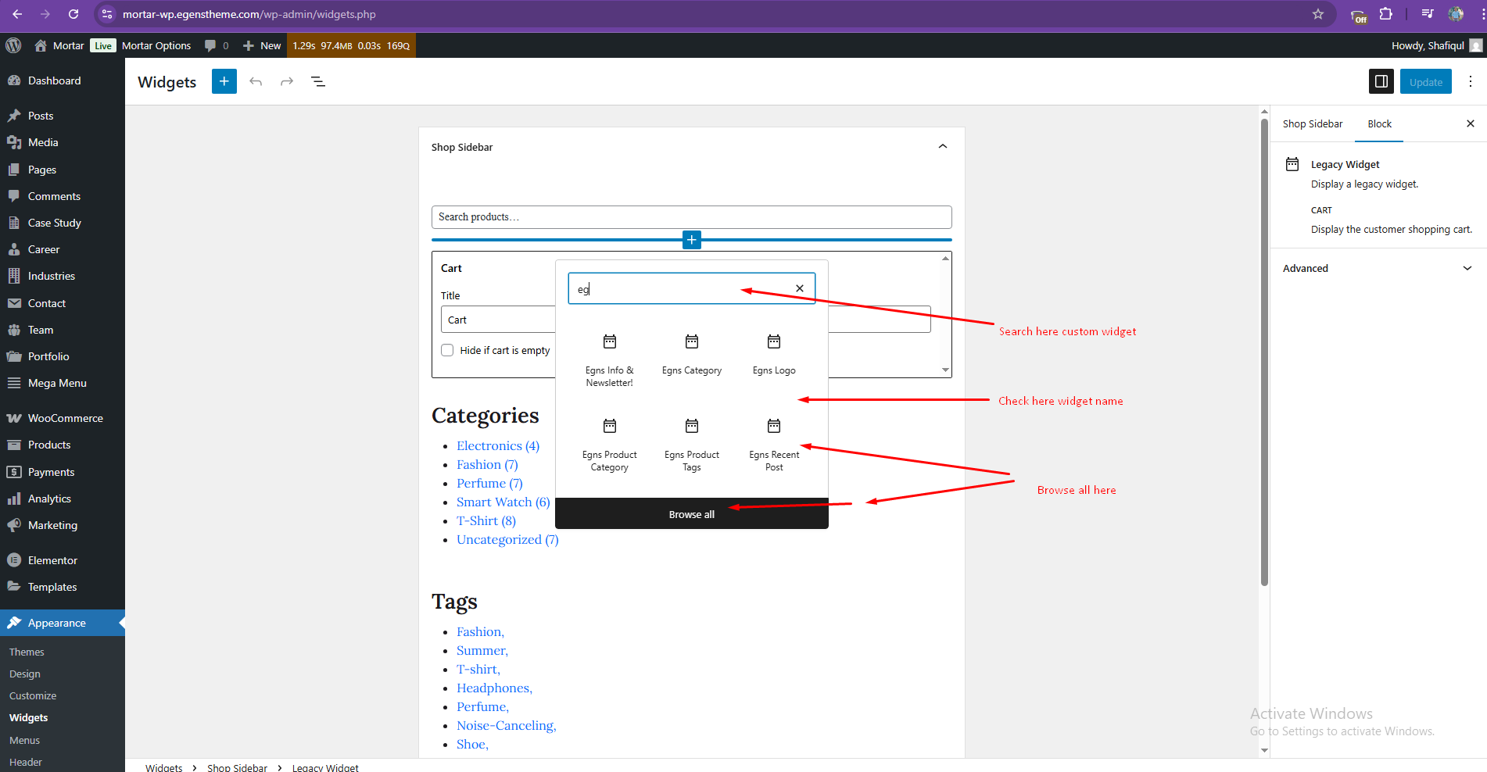The height and width of the screenshot is (772, 1487).
Task: Go back in browser history
Action: point(17,14)
